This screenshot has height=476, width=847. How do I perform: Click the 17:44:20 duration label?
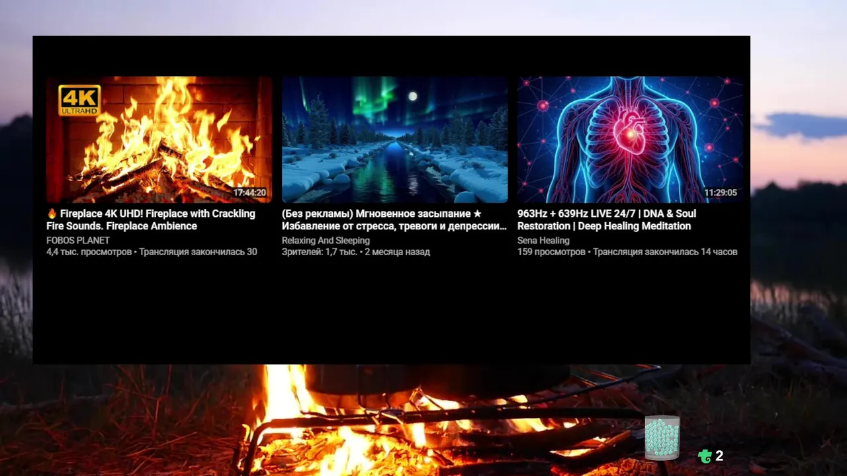[249, 193]
